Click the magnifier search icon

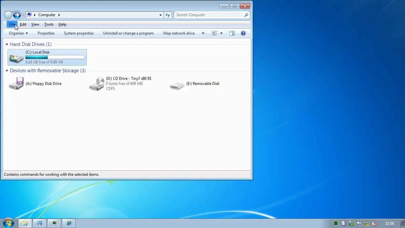pyautogui.click(x=246, y=15)
